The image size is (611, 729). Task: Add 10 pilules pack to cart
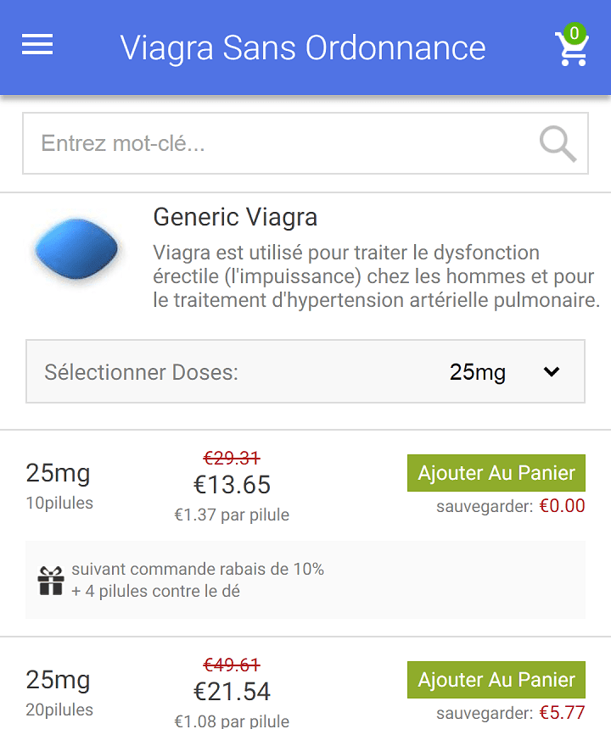point(496,473)
